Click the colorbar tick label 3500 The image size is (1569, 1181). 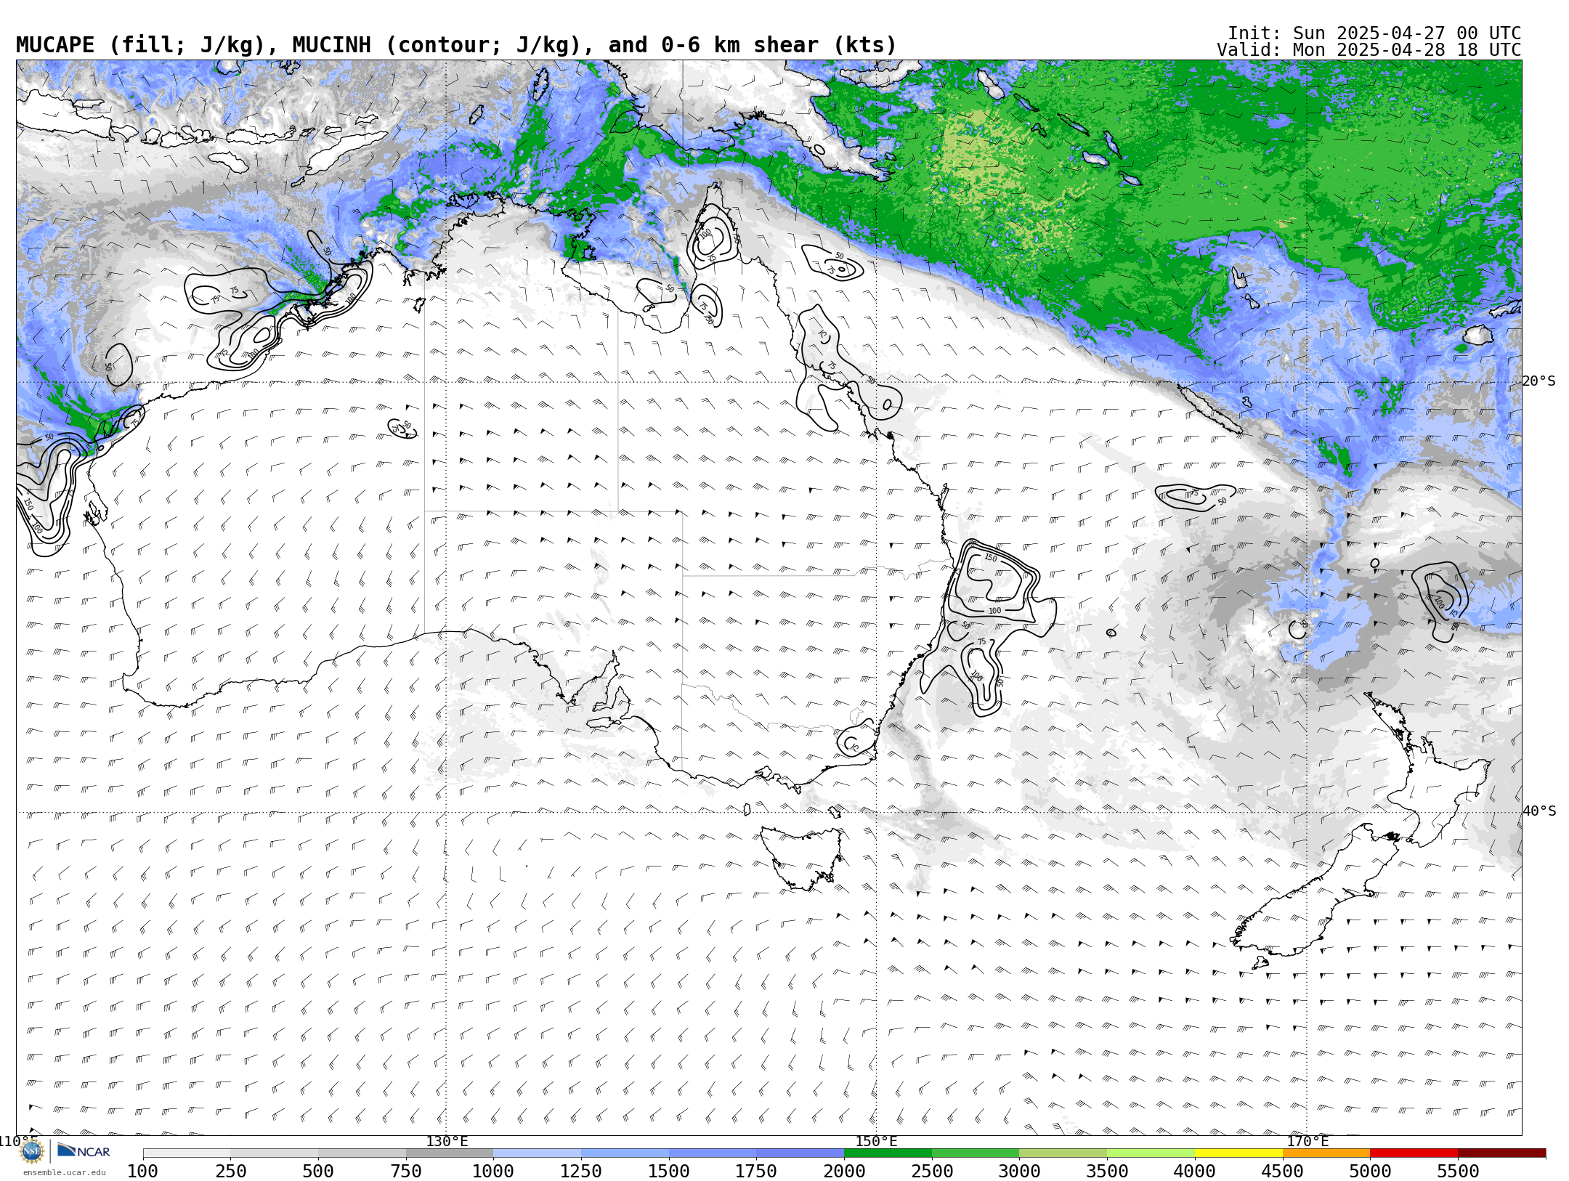(x=1107, y=1172)
